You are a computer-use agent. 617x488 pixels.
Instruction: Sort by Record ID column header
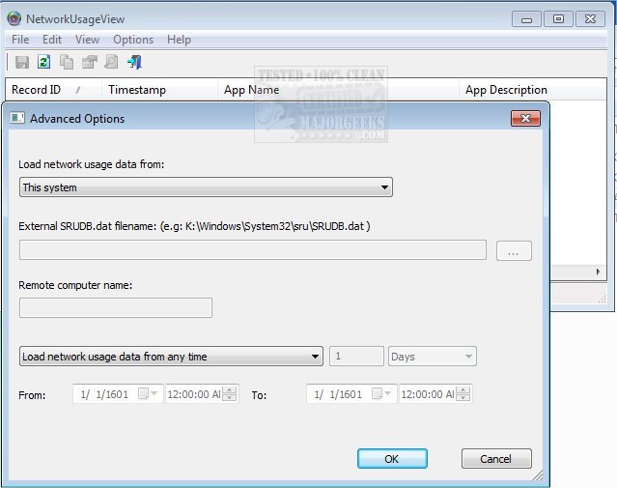coord(53,90)
